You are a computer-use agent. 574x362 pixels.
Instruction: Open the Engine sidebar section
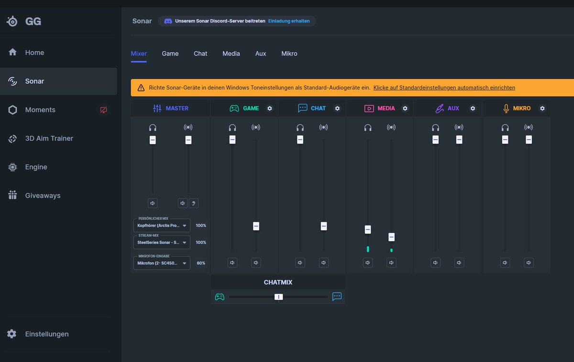[58, 167]
